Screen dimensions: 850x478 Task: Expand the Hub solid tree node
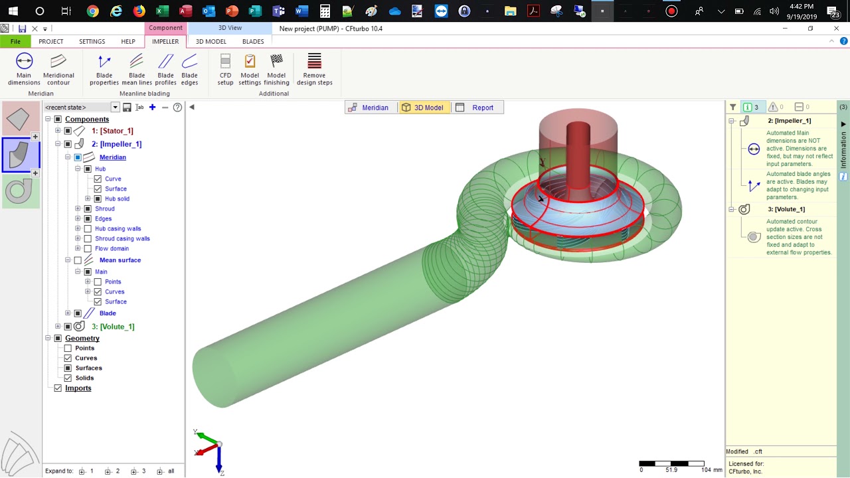click(x=88, y=199)
